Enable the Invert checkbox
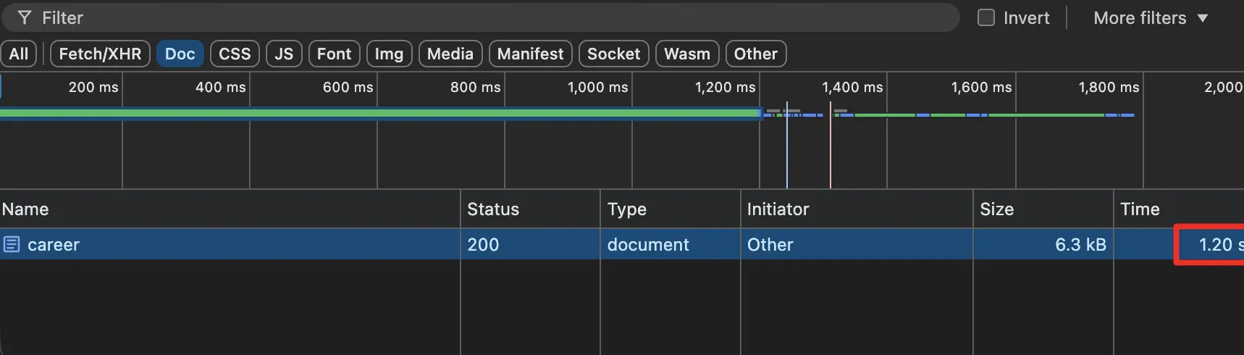This screenshot has width=1244, height=355. (x=985, y=17)
